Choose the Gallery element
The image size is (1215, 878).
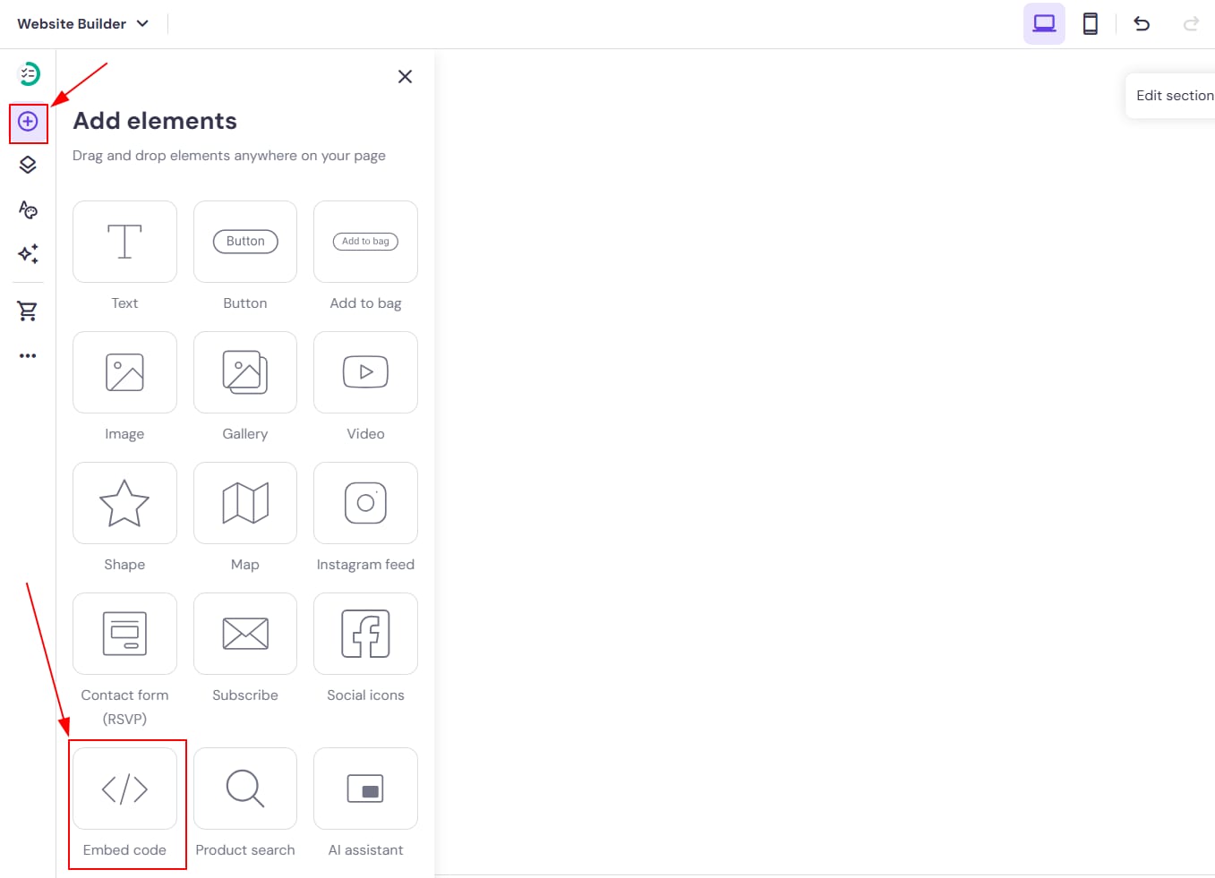[x=245, y=372]
